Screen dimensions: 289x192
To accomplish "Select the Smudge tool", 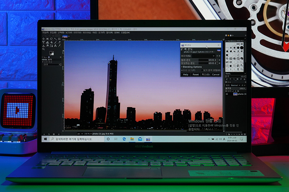I will [x=48, y=46].
